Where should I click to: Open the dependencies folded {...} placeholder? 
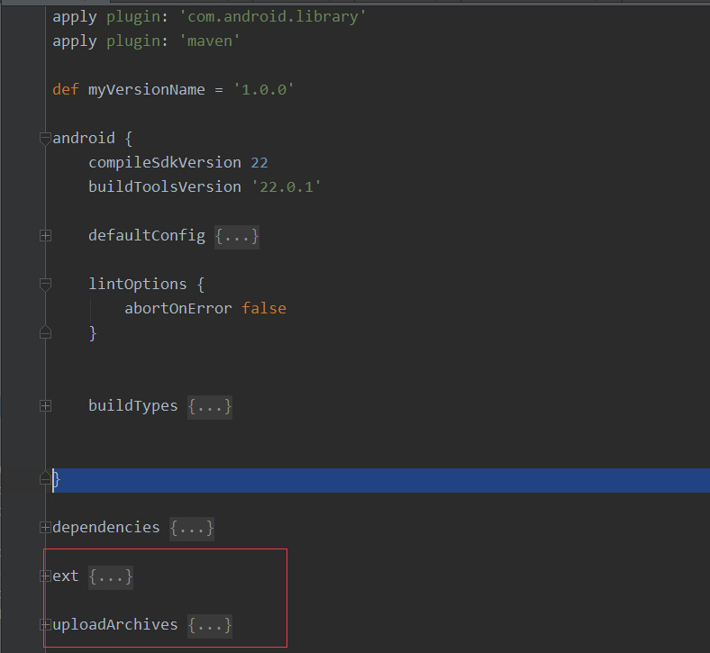(192, 528)
